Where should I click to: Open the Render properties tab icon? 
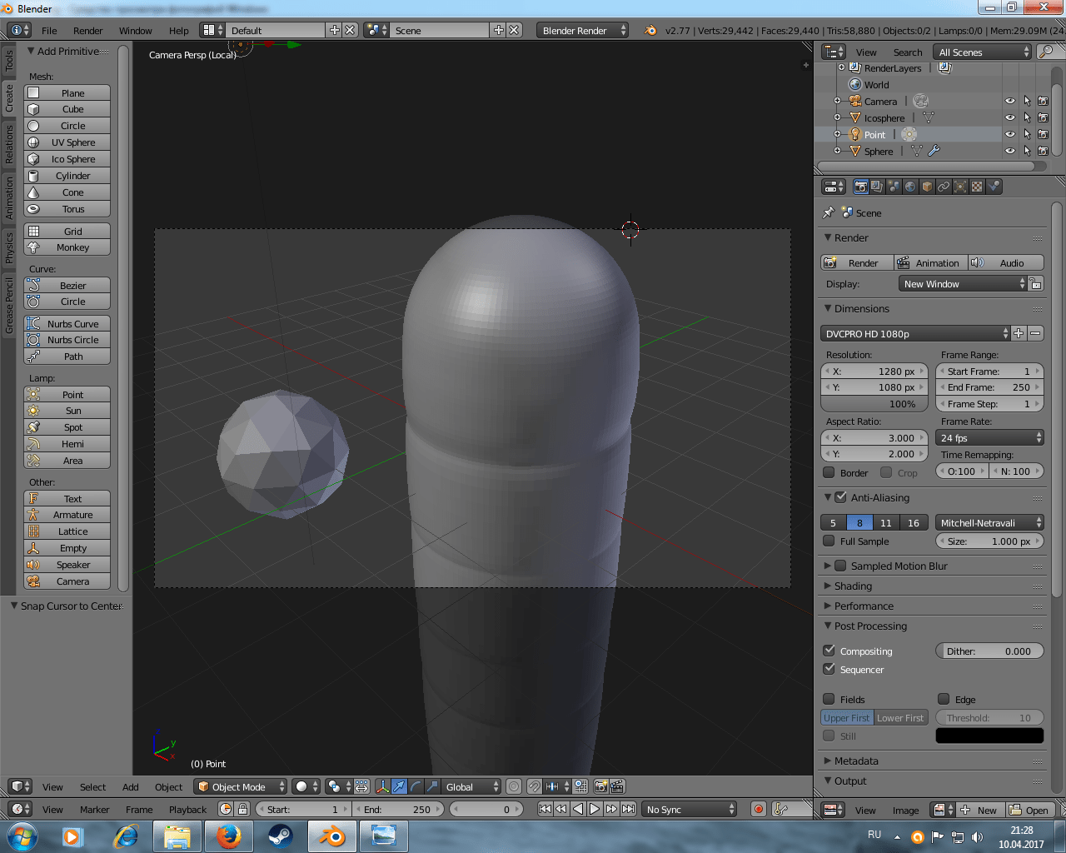pyautogui.click(x=861, y=187)
